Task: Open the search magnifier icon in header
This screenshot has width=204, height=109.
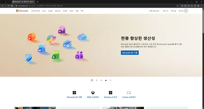Action: point(167,11)
